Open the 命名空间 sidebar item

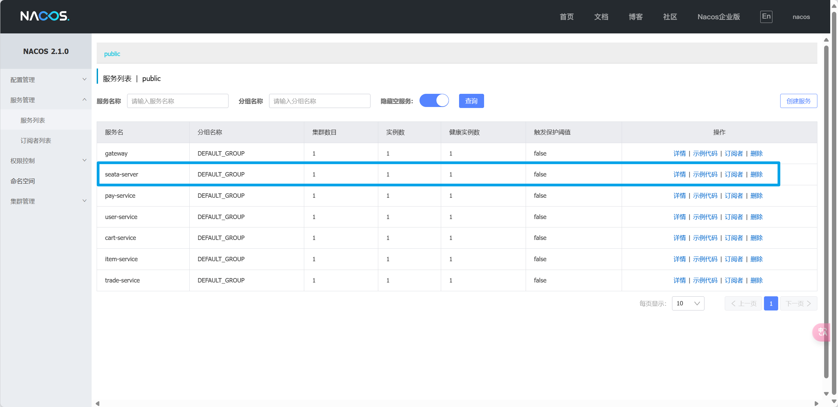tap(23, 181)
